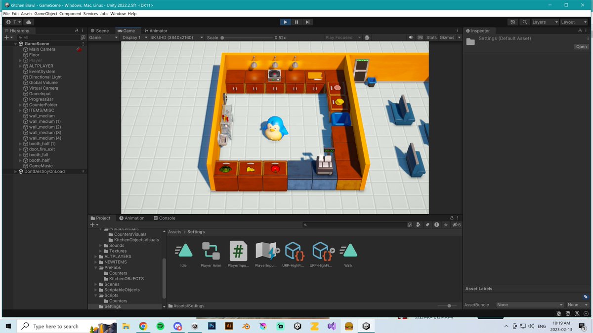593x333 pixels.
Task: Open the 4K UHD resolution dropdown
Action: click(x=176, y=37)
